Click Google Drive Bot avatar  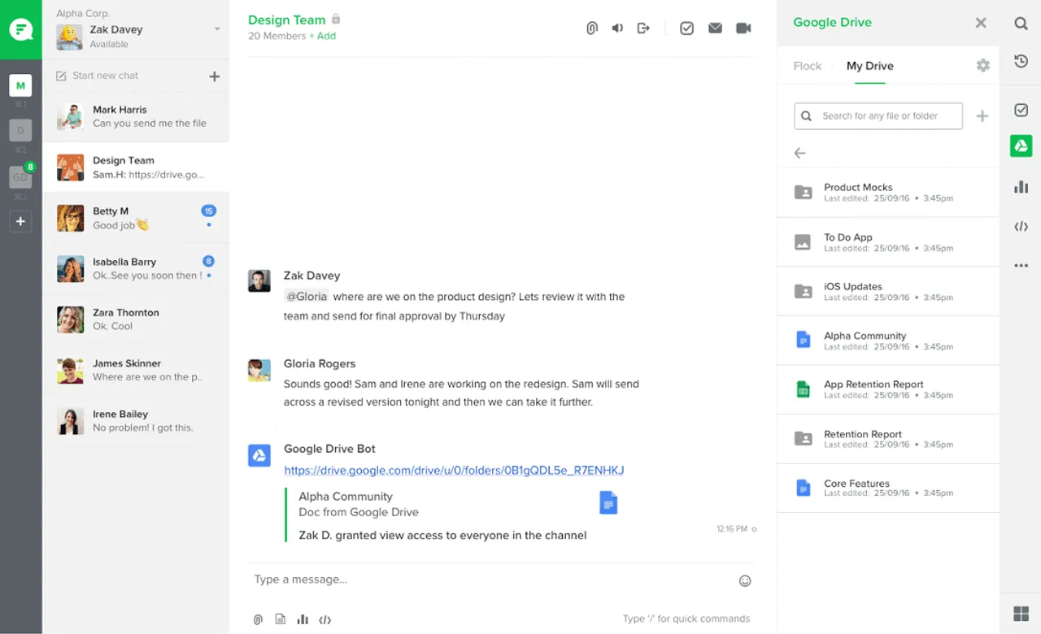259,455
